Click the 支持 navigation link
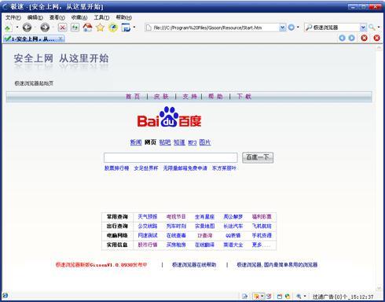This screenshot has width=385, height=302. [x=189, y=97]
